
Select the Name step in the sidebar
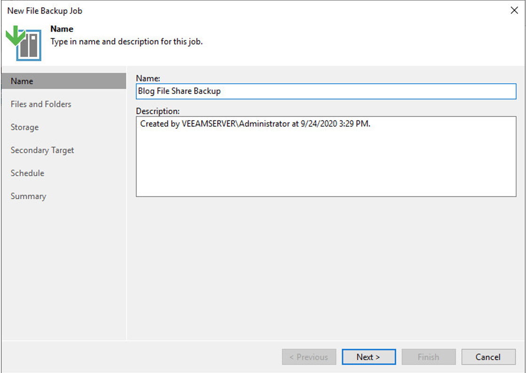pyautogui.click(x=22, y=81)
